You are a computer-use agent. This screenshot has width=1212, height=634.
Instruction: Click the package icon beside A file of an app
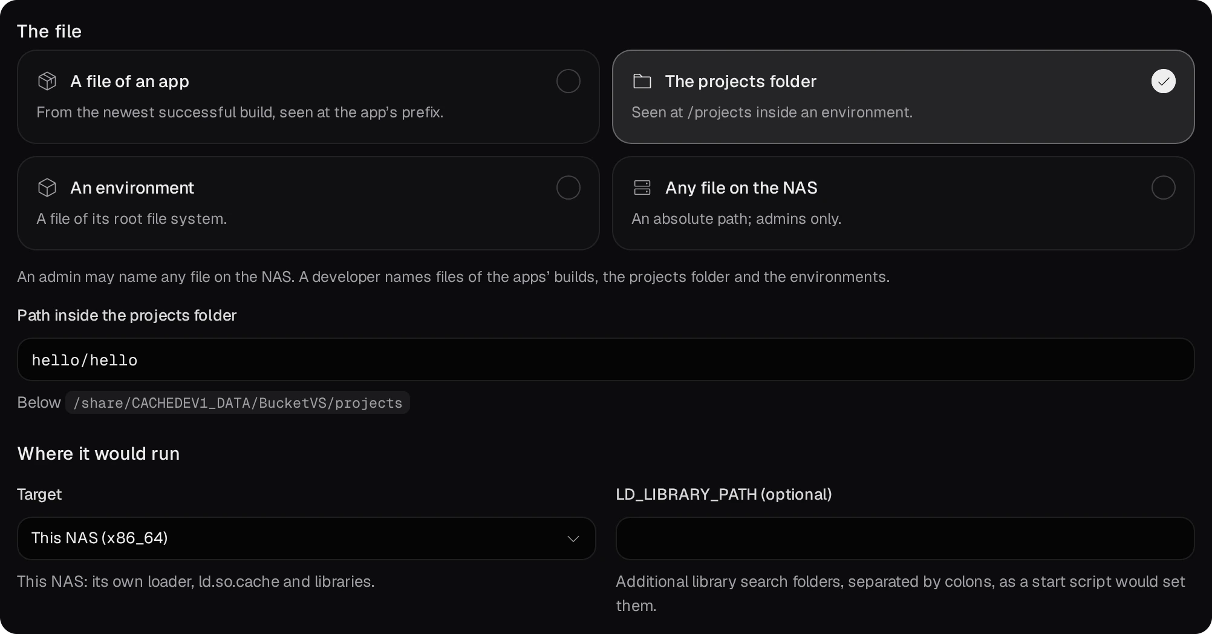tap(47, 81)
